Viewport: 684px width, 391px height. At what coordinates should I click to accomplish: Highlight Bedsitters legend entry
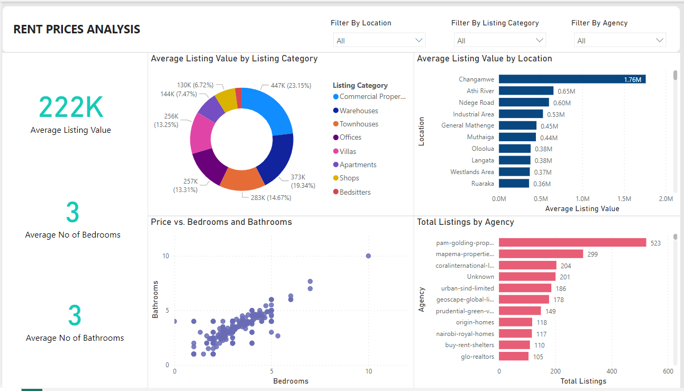pos(355,192)
